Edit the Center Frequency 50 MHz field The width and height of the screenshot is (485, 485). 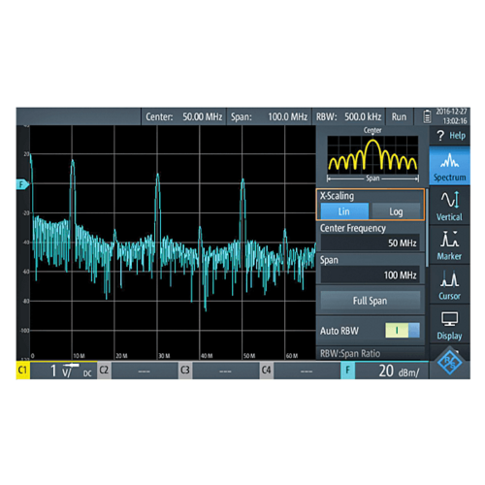coord(371,242)
